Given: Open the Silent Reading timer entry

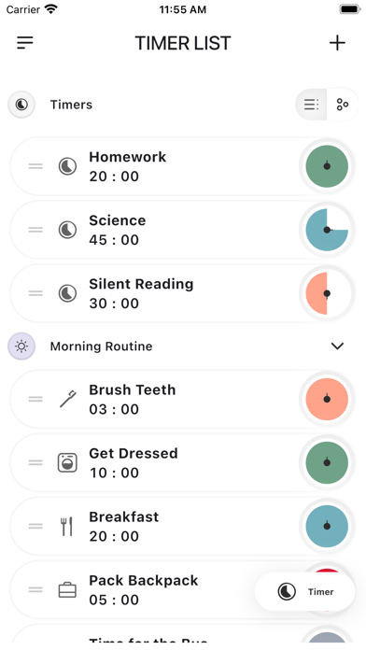Looking at the screenshot, I should coord(182,293).
